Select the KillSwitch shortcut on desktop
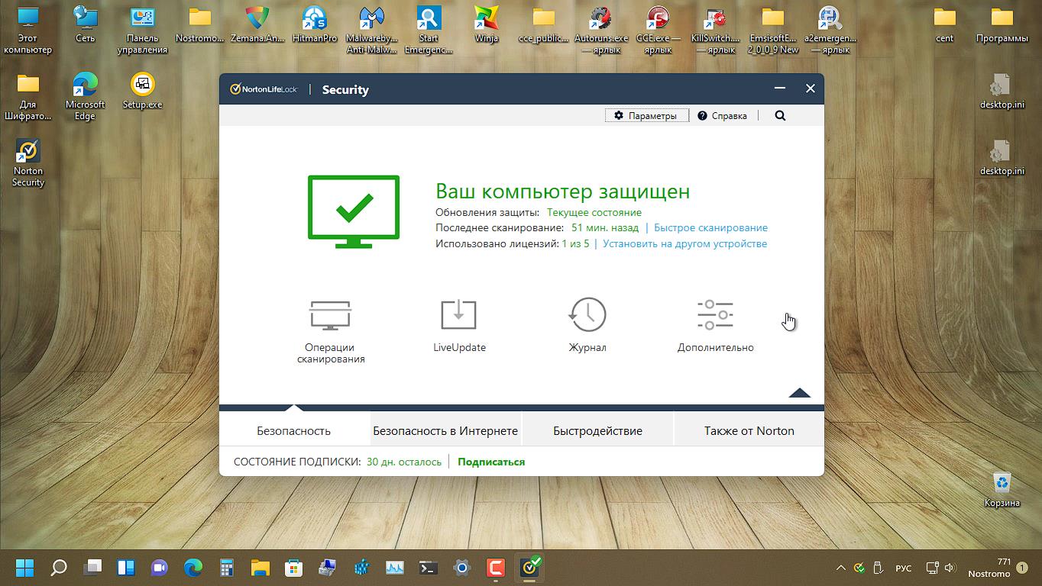 click(716, 31)
